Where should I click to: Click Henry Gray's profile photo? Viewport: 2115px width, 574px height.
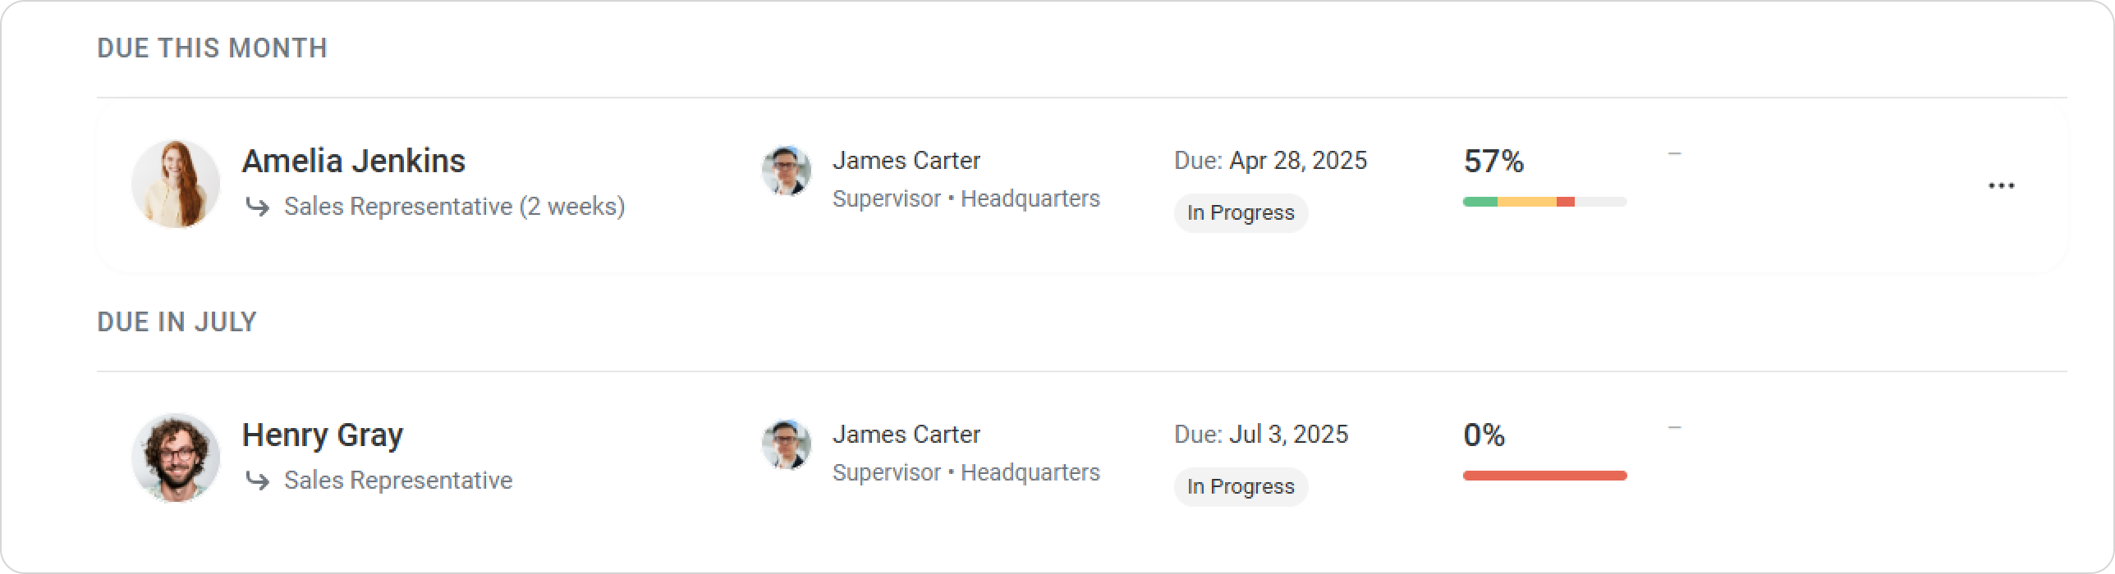click(176, 458)
